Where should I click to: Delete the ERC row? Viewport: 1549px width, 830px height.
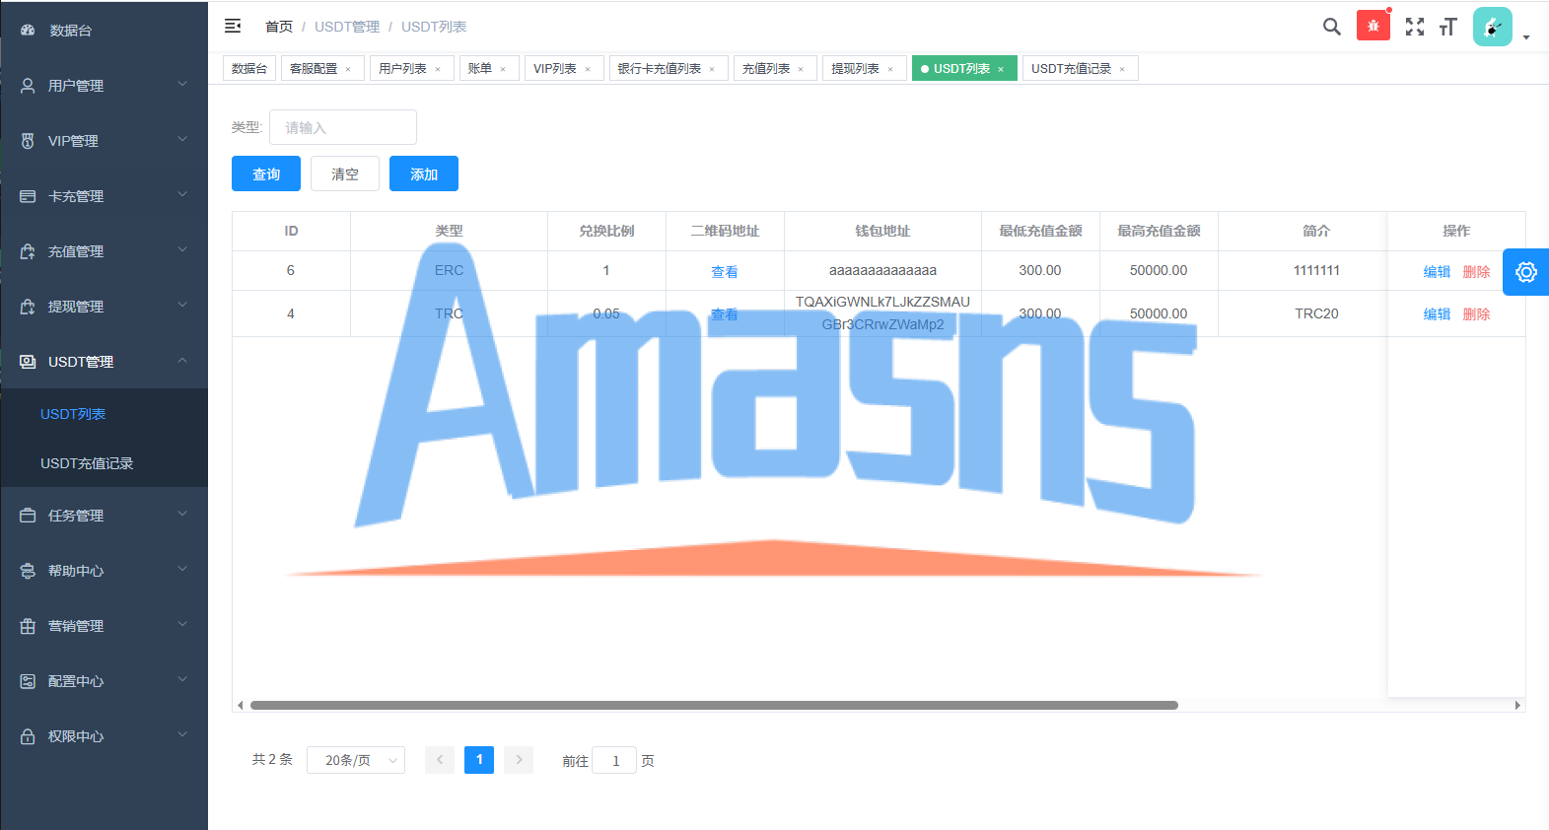tap(1476, 272)
